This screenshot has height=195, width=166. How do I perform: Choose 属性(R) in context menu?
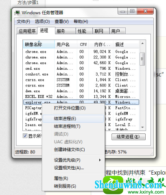pyautogui.click(x=73, y=178)
